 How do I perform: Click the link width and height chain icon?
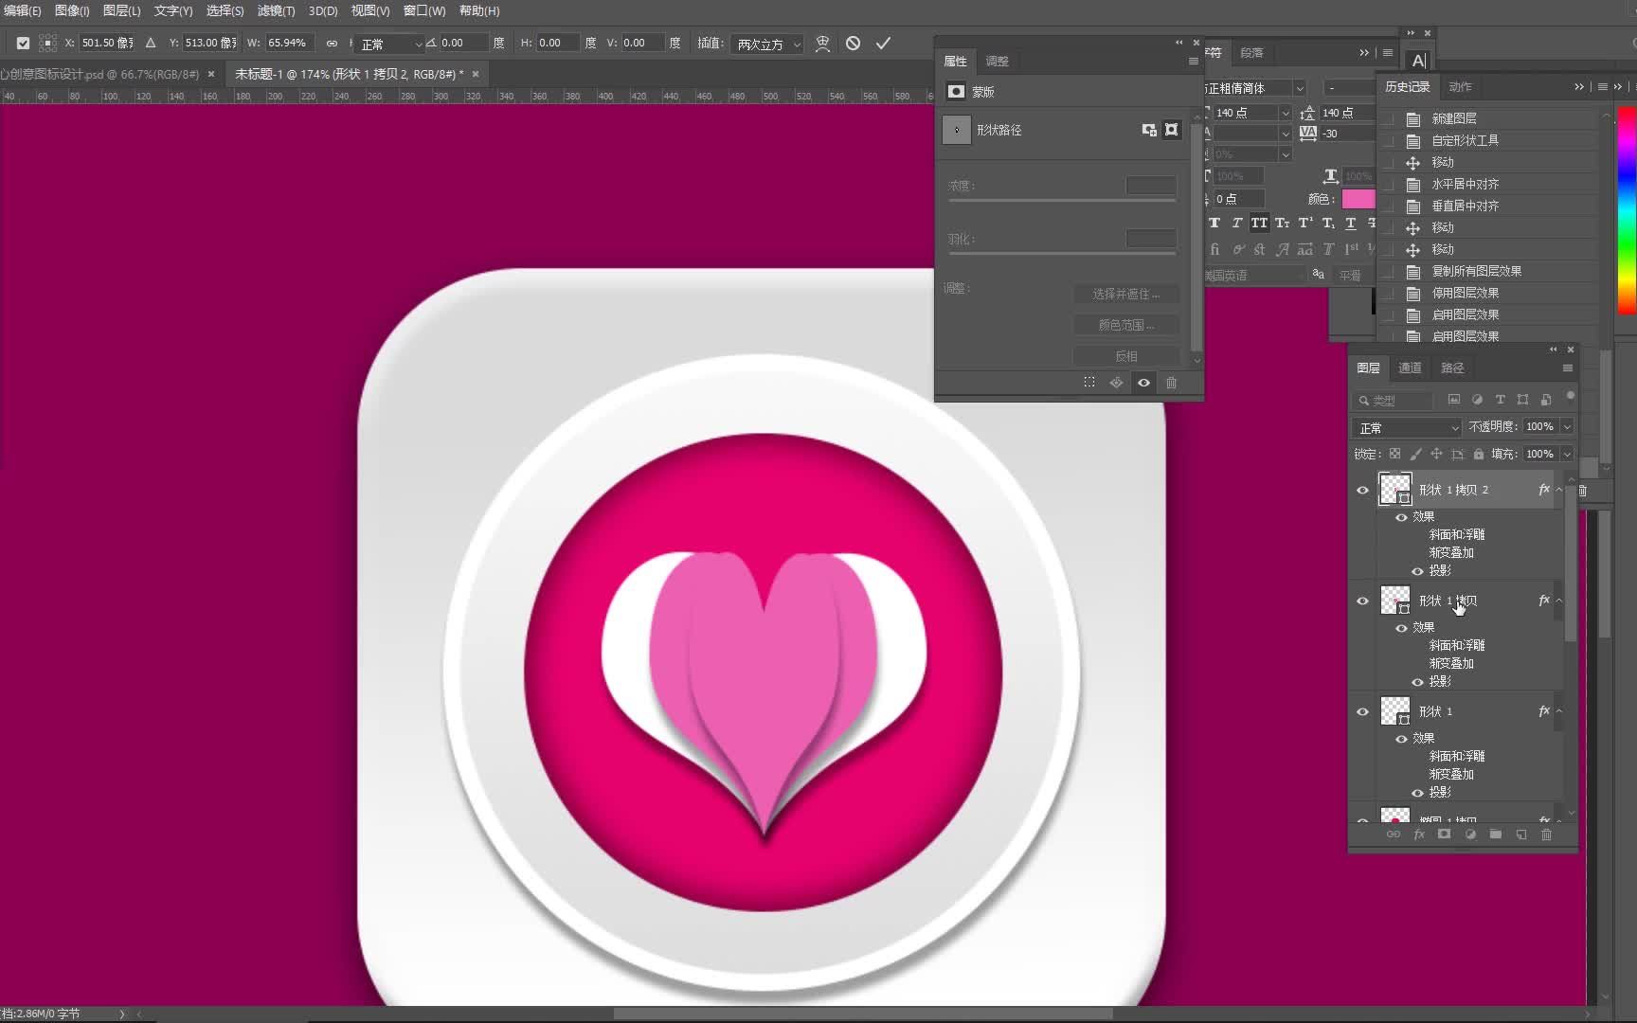(x=332, y=44)
